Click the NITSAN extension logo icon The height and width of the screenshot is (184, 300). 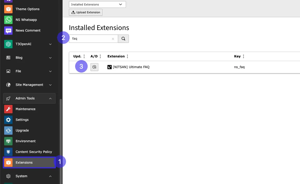[110, 67]
